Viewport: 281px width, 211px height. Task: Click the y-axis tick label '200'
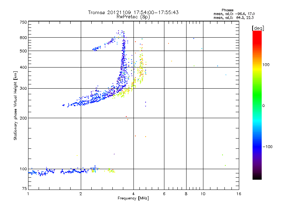tap(23, 118)
